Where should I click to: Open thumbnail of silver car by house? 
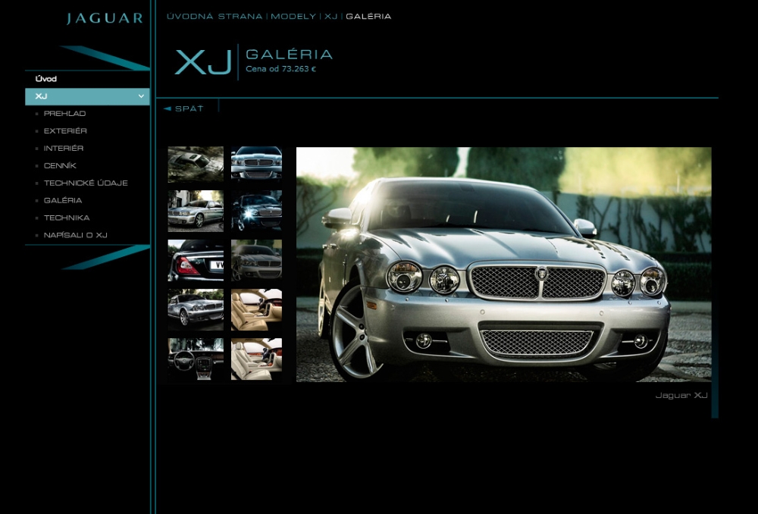pyautogui.click(x=196, y=211)
